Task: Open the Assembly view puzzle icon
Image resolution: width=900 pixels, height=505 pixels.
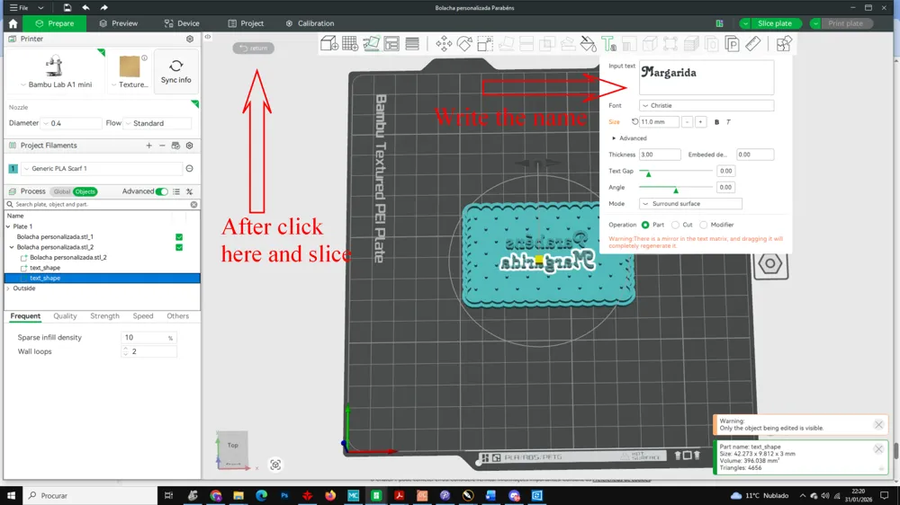Action: point(784,43)
